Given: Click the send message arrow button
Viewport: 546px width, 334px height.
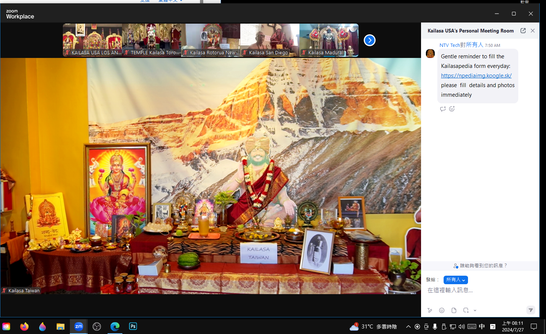Looking at the screenshot, I should 530,310.
